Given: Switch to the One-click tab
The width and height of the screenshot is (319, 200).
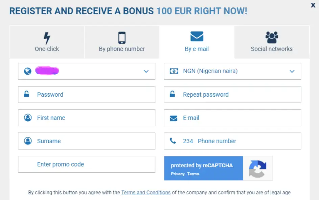Looking at the screenshot, I should pos(47,42).
